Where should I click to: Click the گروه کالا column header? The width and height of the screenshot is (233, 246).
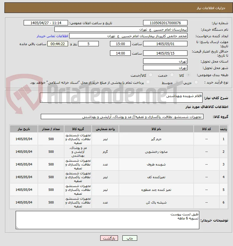click(78, 129)
